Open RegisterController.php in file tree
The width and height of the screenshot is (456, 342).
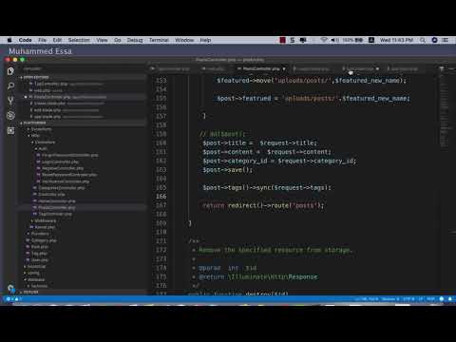(60, 168)
